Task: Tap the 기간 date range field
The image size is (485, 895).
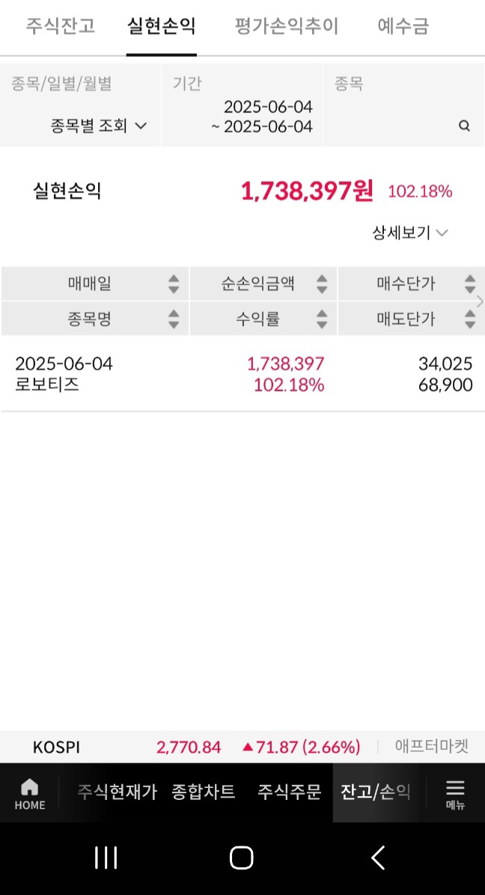Action: click(x=262, y=117)
